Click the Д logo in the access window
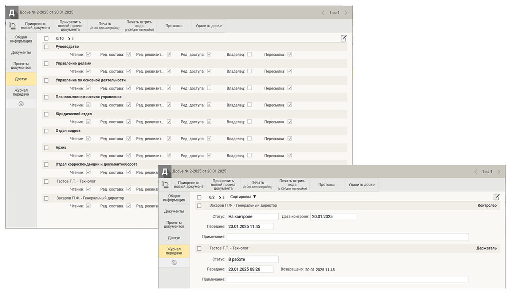The height and width of the screenshot is (291, 510). (12, 13)
